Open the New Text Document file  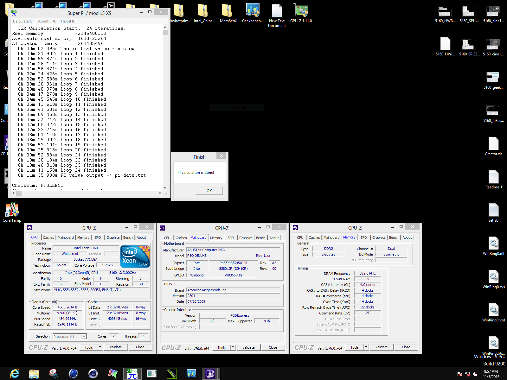[x=277, y=15]
